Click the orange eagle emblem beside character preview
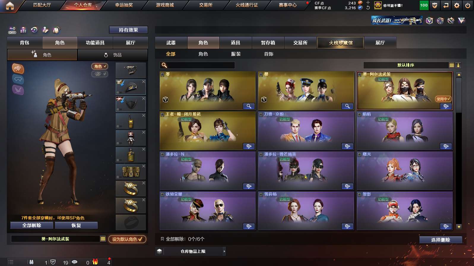The image size is (474, 266). click(18, 69)
